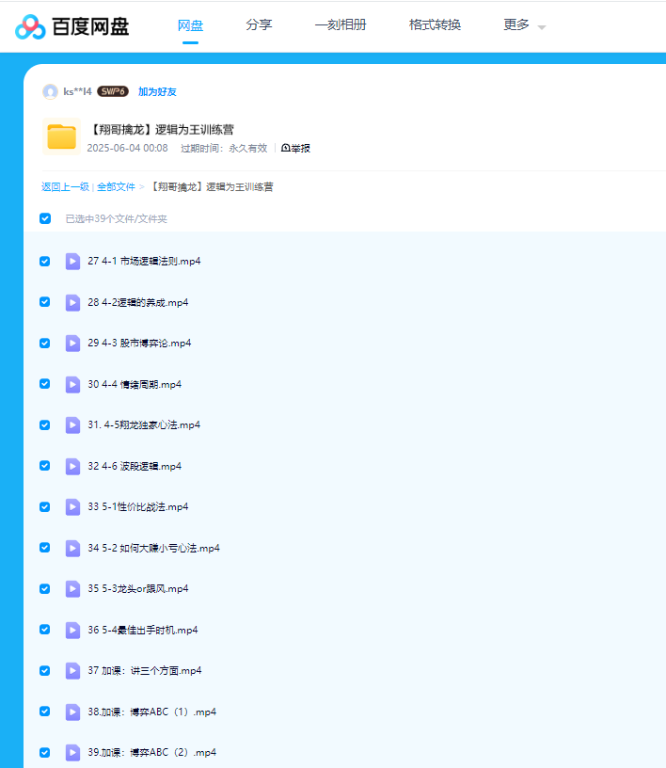Toggle the select-all files checkbox

(45, 218)
